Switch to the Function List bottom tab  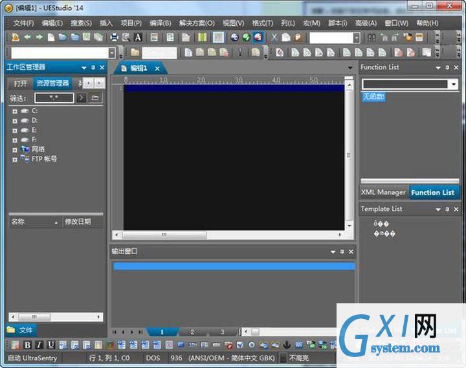tap(433, 193)
